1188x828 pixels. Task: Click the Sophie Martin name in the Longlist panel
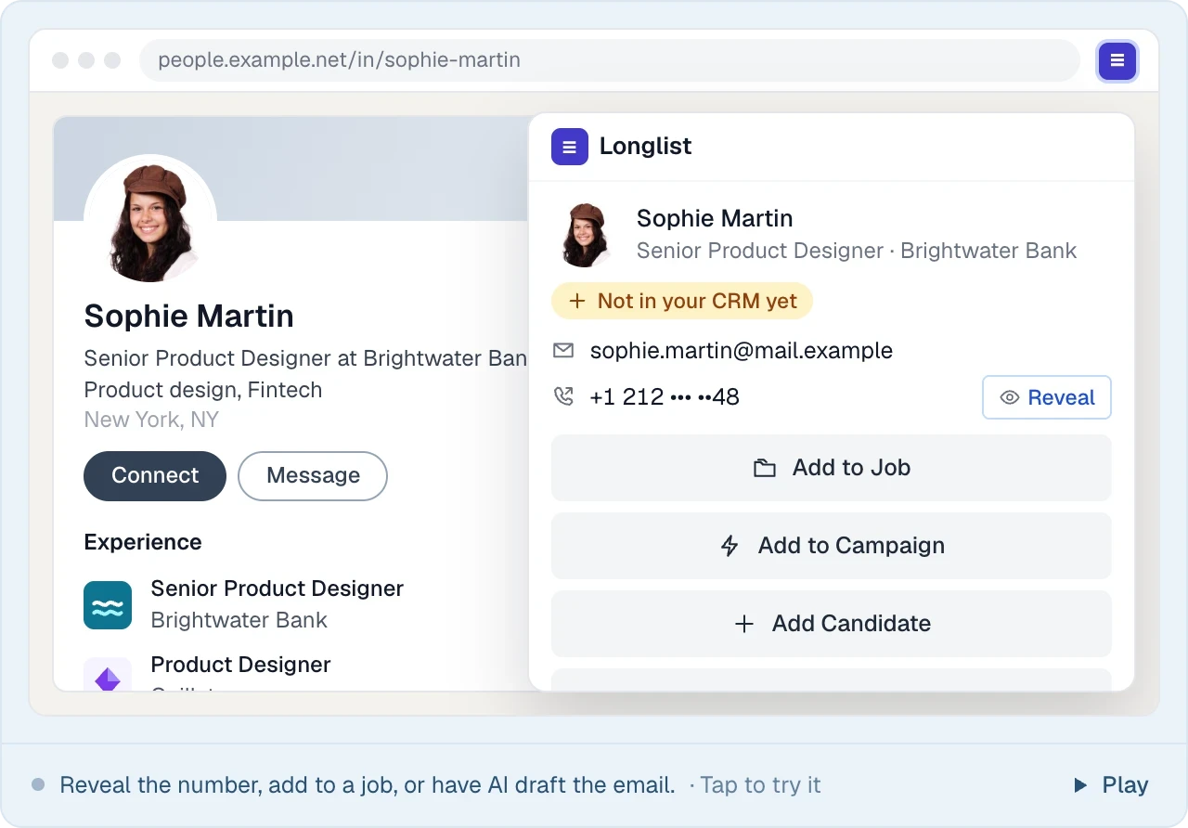coord(715,219)
